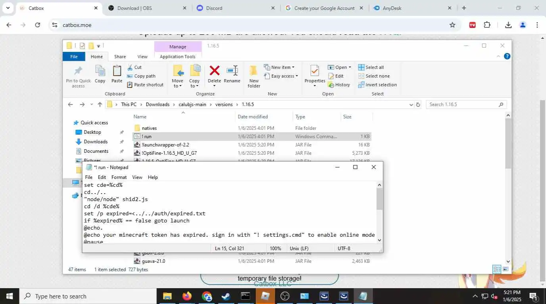Open Notepad's Format menu
The height and width of the screenshot is (304, 546).
pyautogui.click(x=119, y=177)
